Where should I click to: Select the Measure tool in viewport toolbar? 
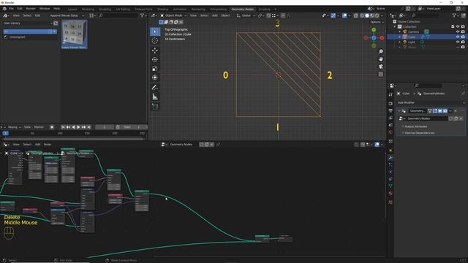tap(154, 96)
